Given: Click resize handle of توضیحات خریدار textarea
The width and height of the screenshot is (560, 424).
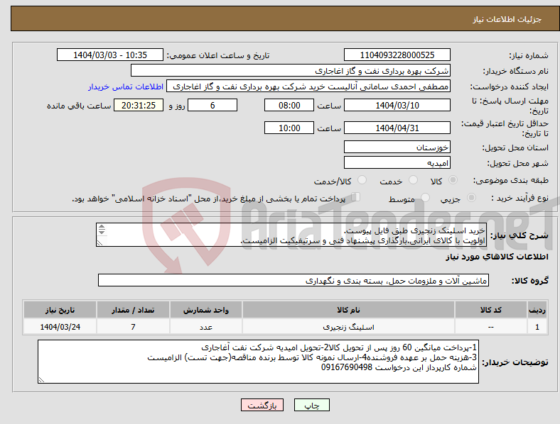Looking at the screenshot, I should (41, 380).
